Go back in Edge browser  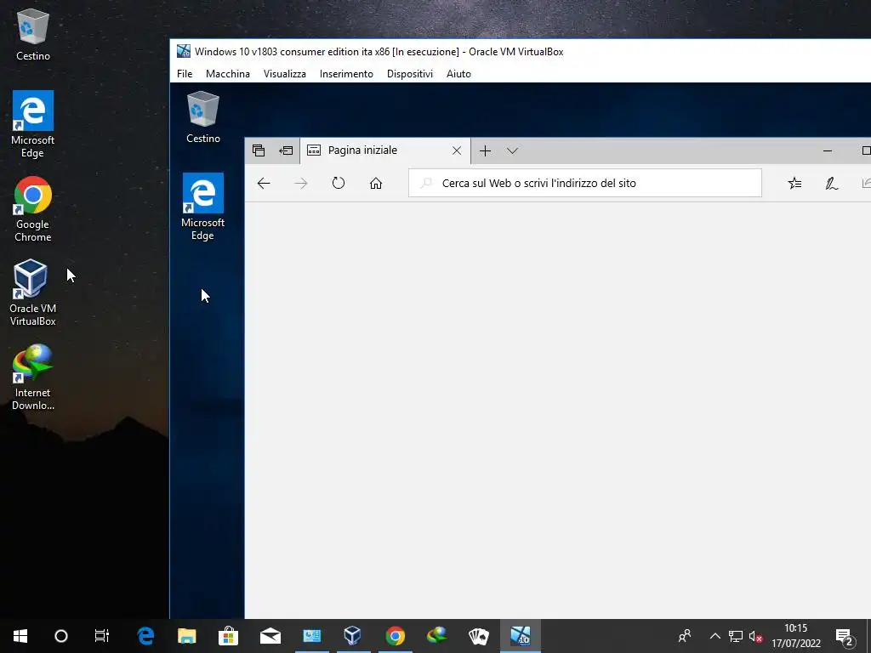(264, 184)
